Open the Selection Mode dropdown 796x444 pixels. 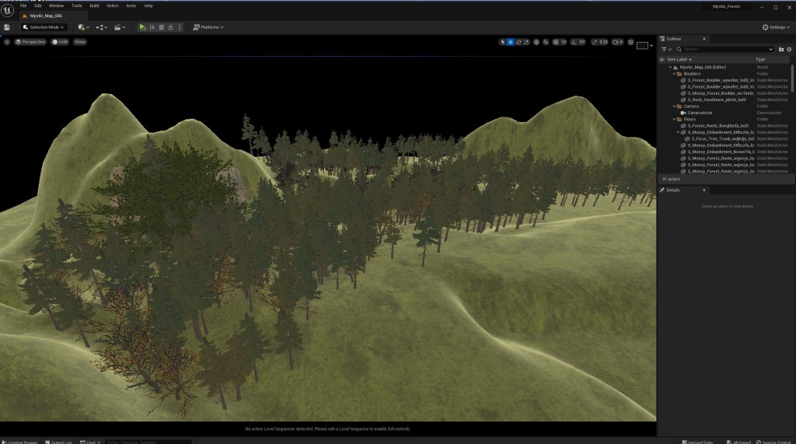[44, 27]
